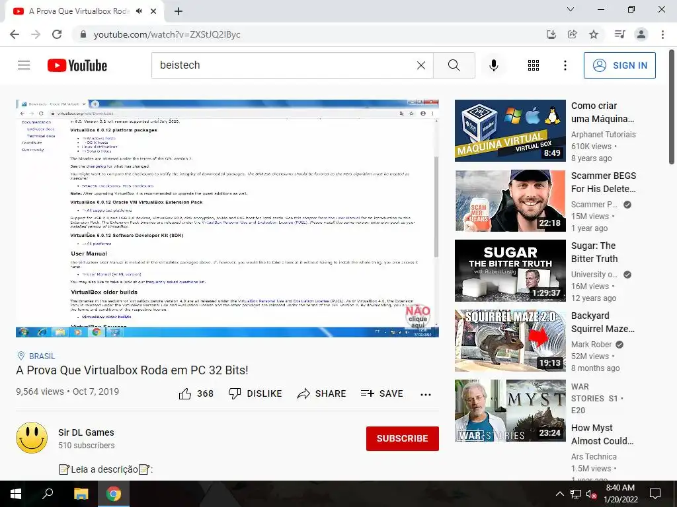The image size is (677, 507).
Task: Click the video player area
Action: coord(227,218)
